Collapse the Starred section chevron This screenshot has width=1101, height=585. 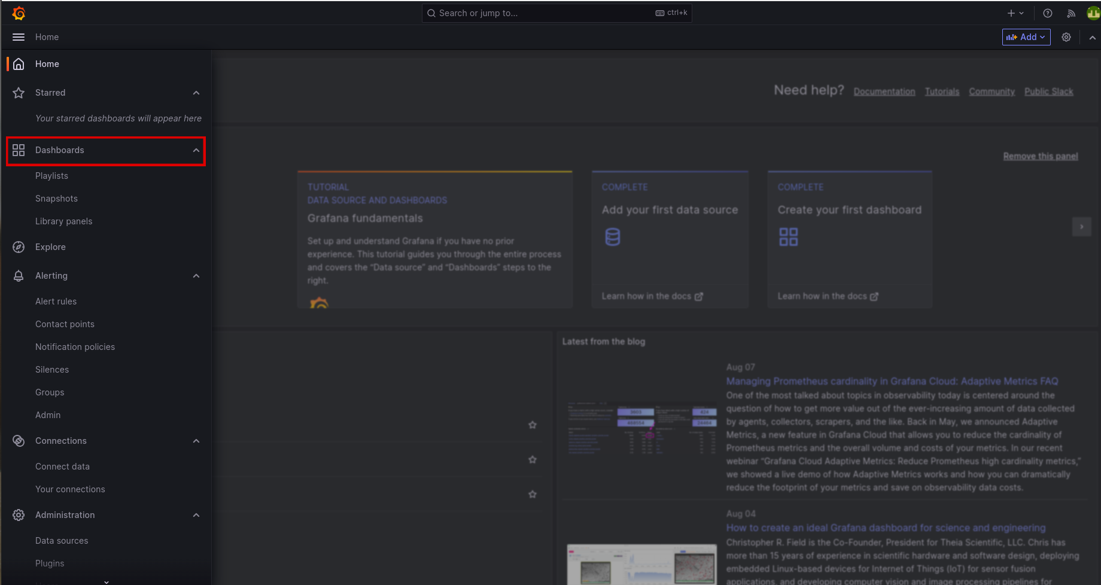pos(196,93)
